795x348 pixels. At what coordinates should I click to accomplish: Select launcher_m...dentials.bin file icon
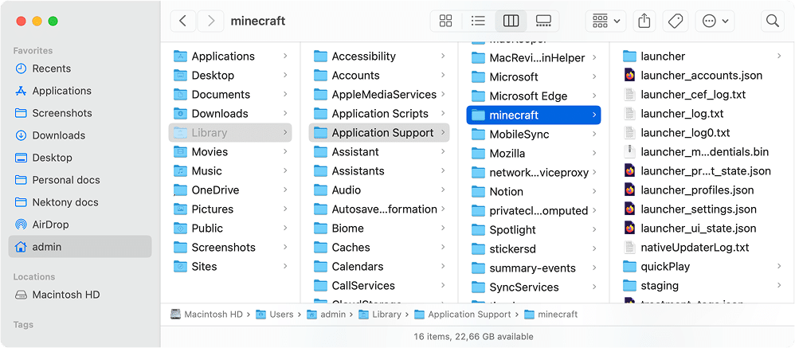tap(629, 152)
